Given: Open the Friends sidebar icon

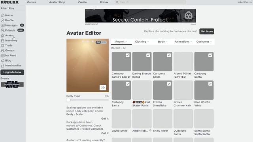Looking at the screenshot, I should (x=3, y=30).
